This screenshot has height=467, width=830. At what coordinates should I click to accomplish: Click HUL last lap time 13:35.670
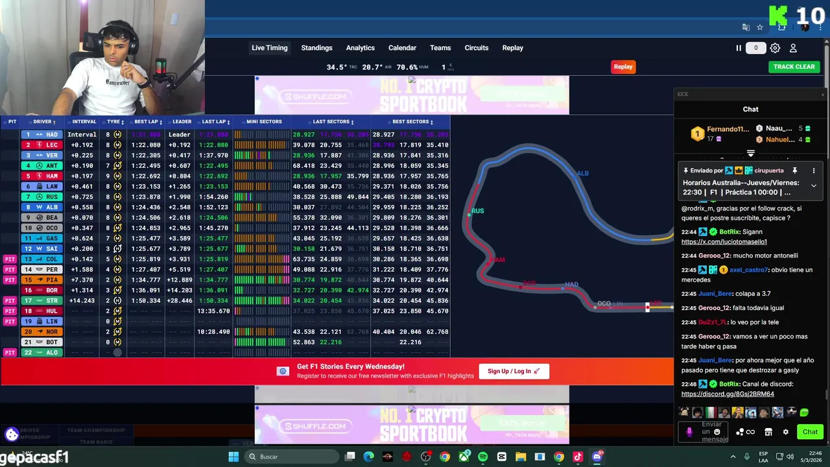point(213,311)
